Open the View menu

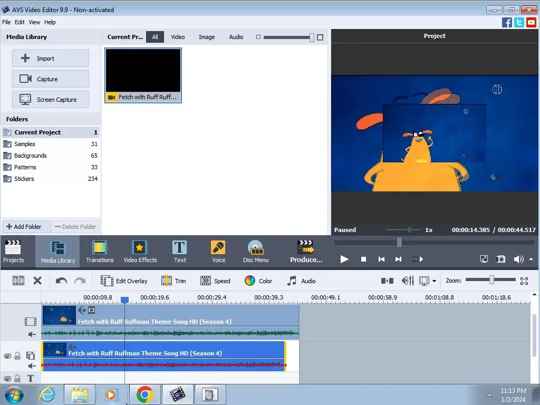click(34, 22)
